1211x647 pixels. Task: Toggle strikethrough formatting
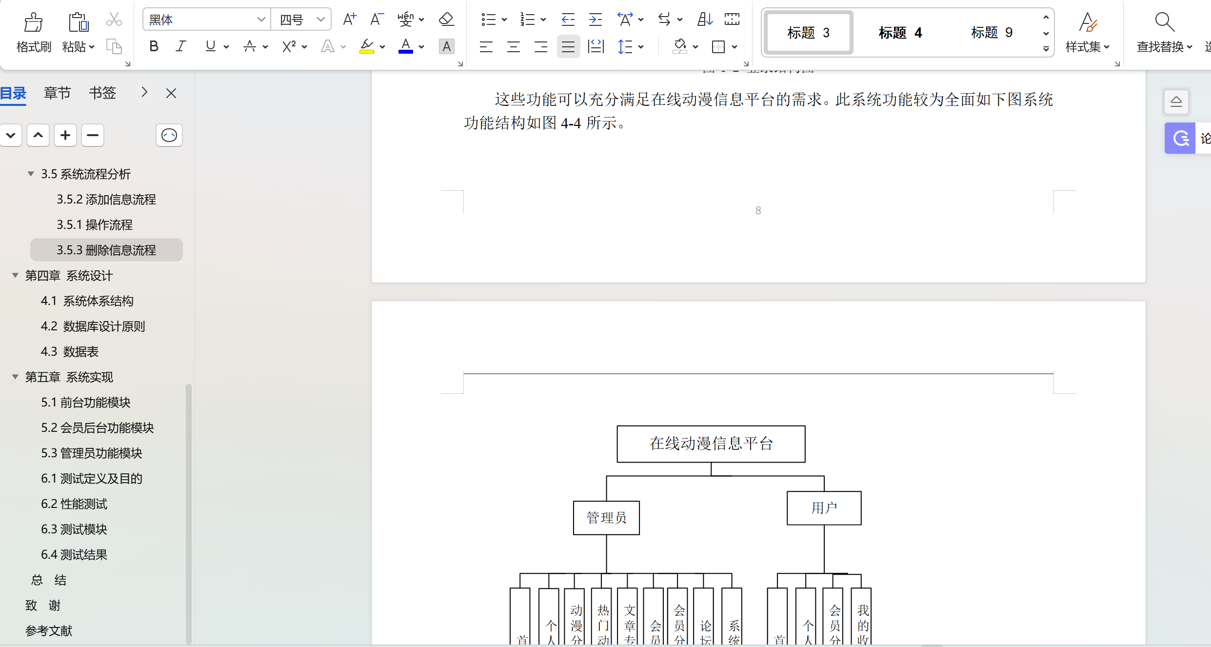coord(250,47)
